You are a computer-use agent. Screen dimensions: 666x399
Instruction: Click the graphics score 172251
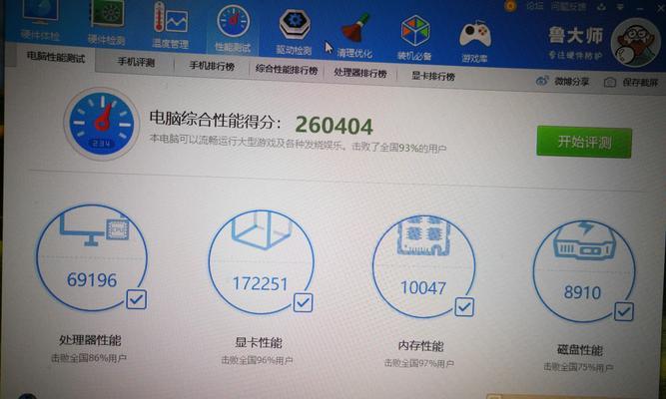(260, 284)
